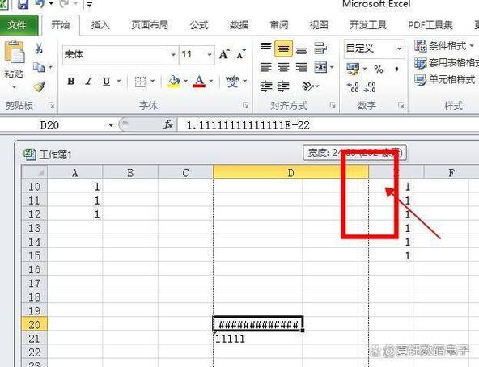Click the Cut scissors icon
Screen dimensions: 479x367
(39, 49)
